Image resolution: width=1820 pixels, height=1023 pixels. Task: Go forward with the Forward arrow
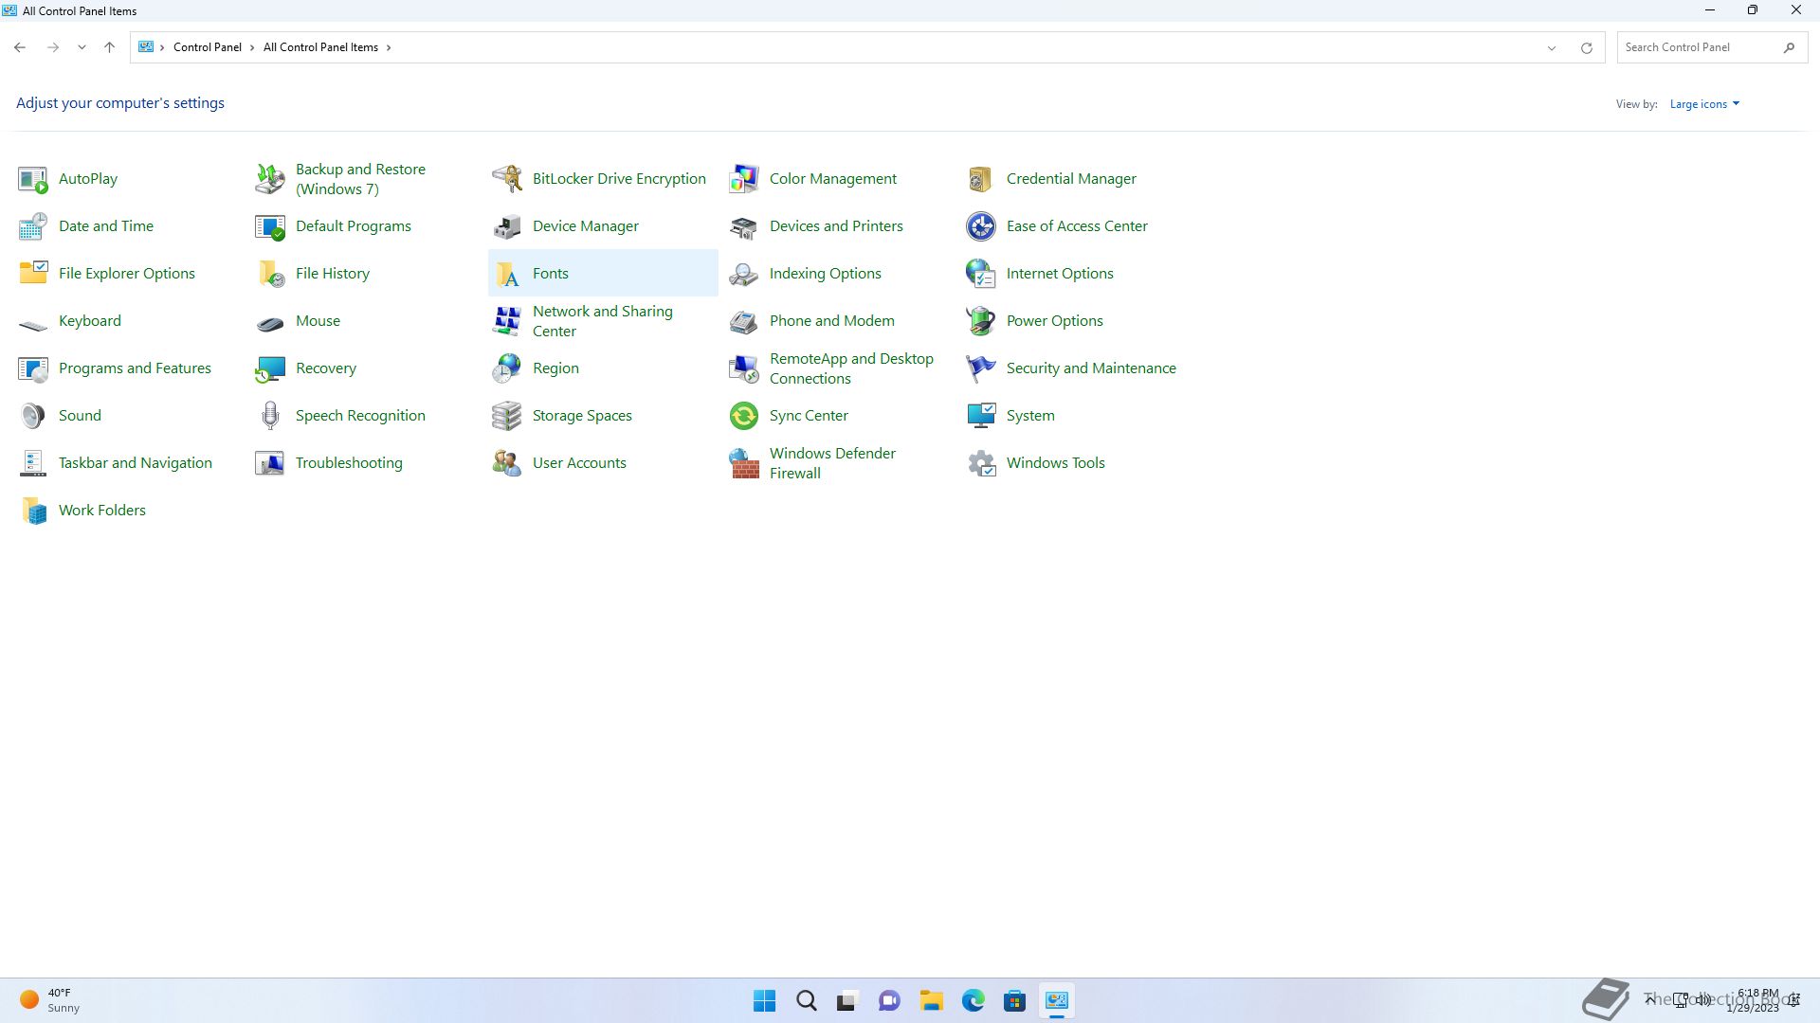(53, 47)
